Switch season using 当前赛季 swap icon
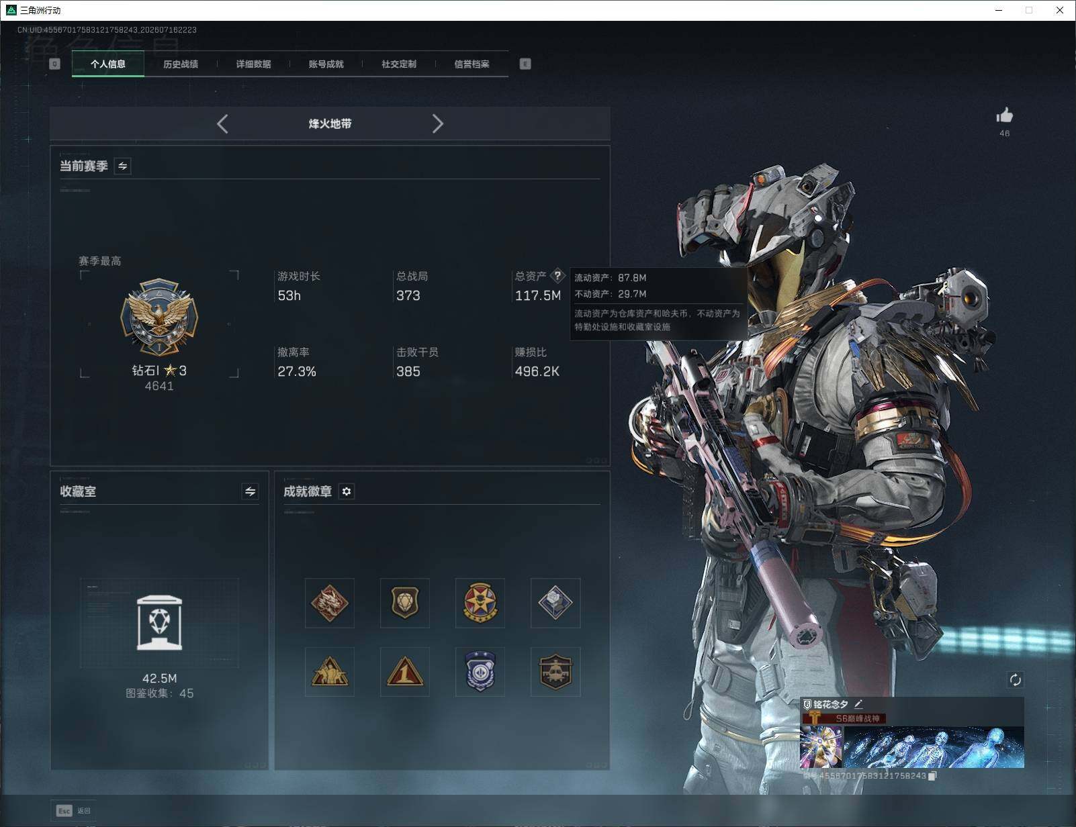 (x=123, y=166)
